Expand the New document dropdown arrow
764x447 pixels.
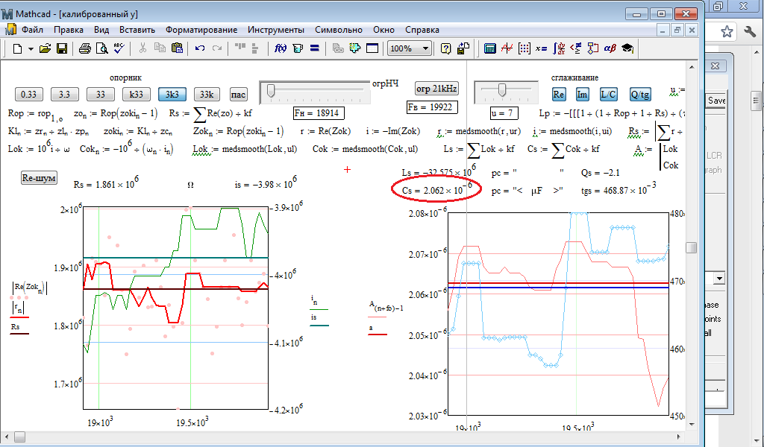(31, 48)
